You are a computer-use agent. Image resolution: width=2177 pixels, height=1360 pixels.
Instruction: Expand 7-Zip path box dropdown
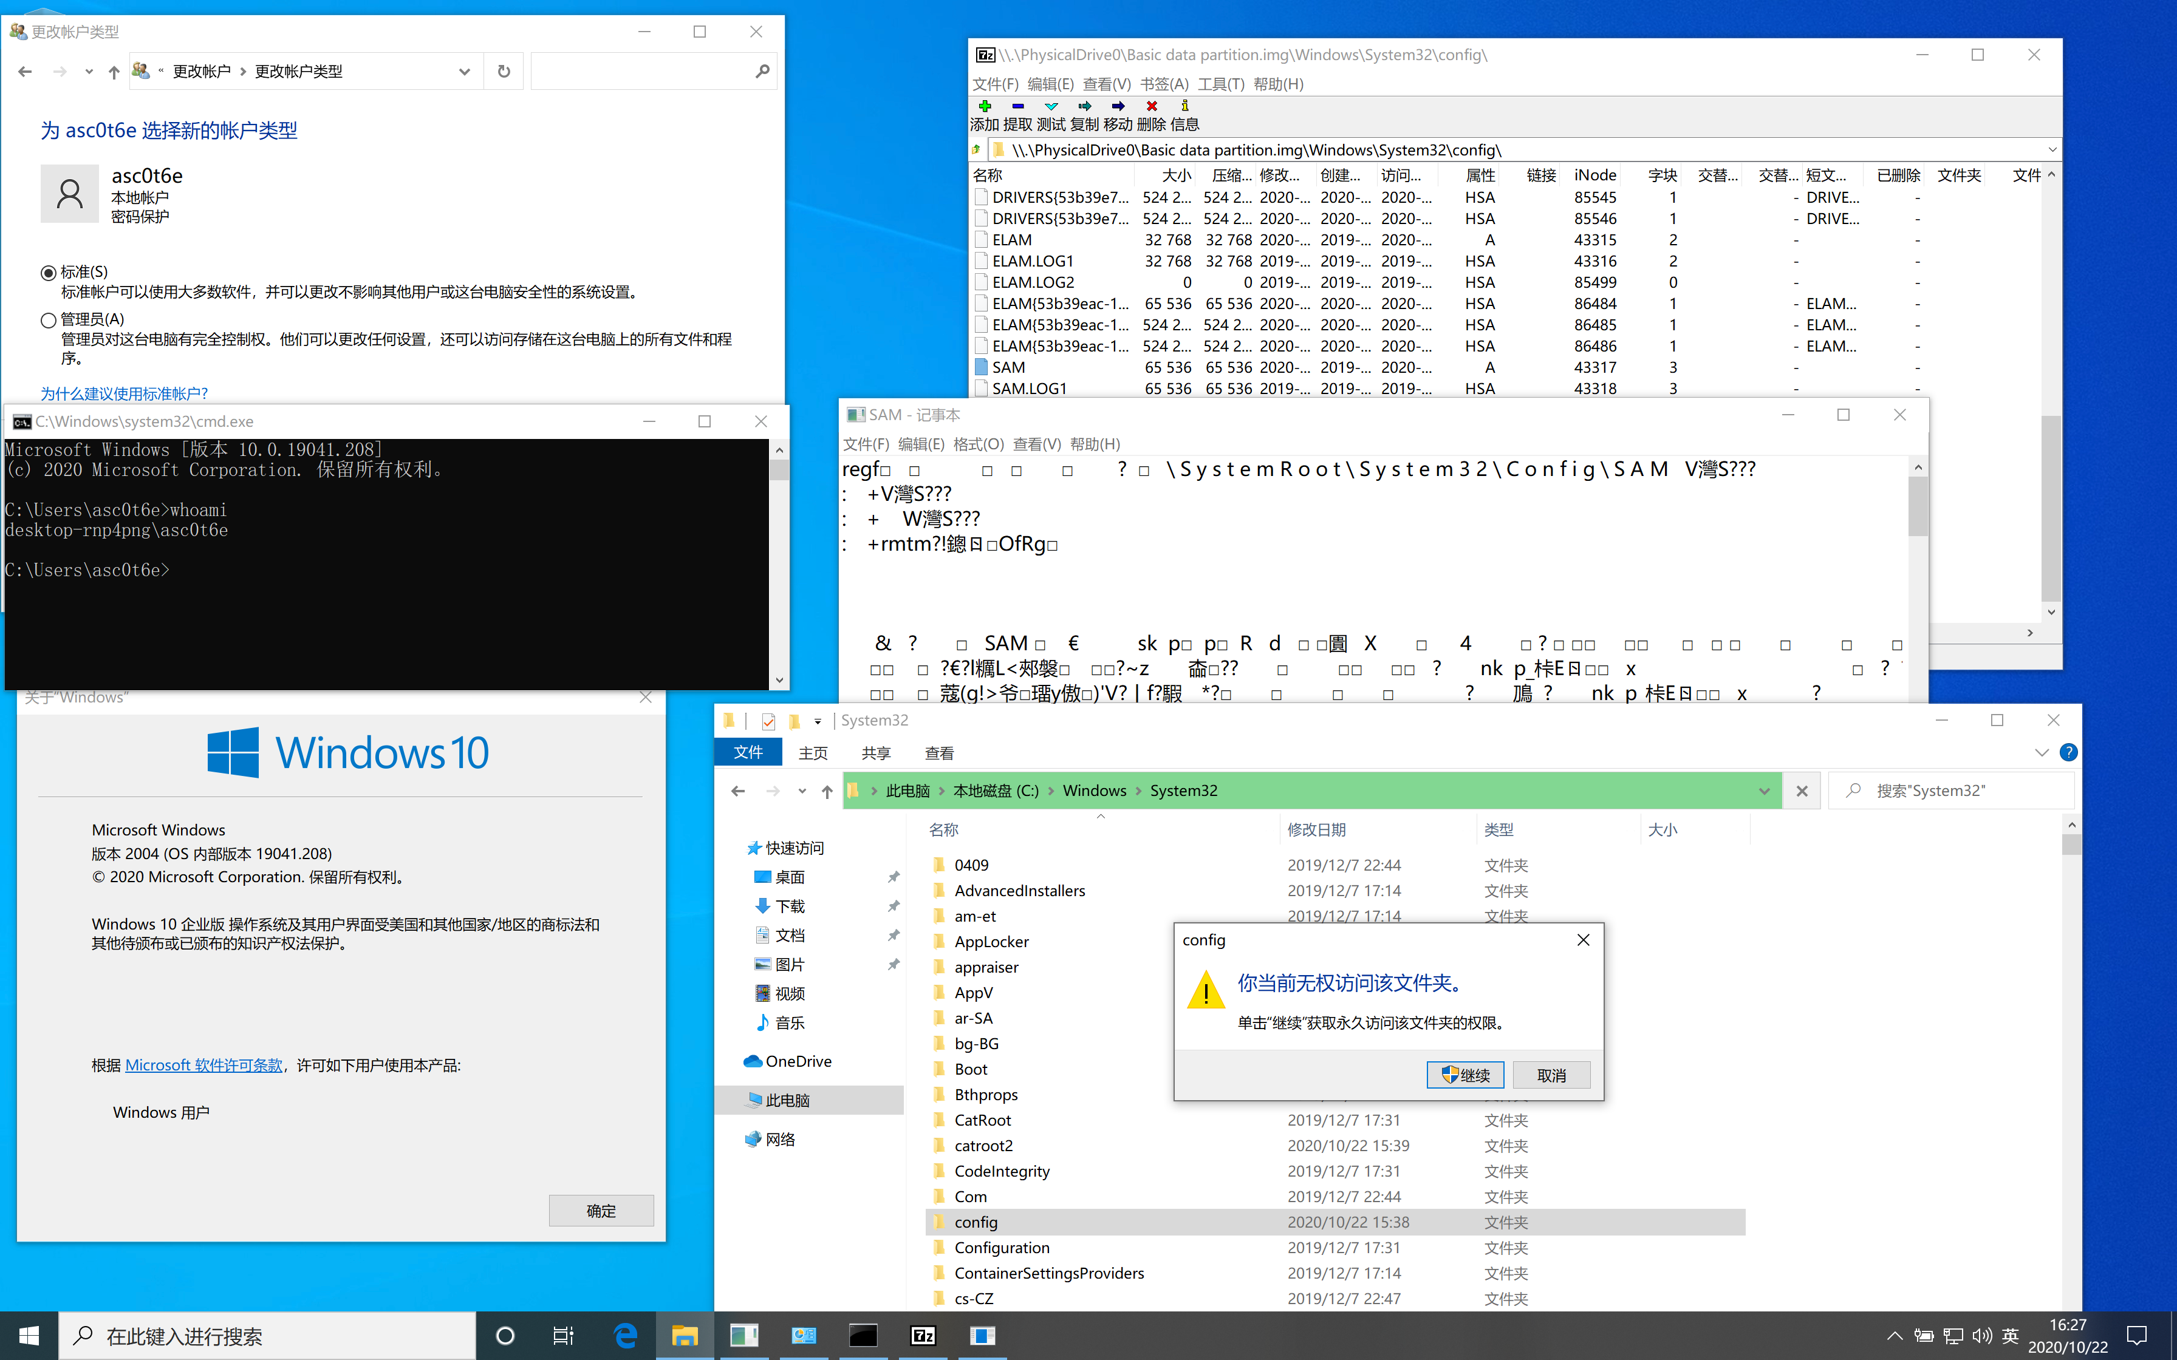click(x=2051, y=149)
